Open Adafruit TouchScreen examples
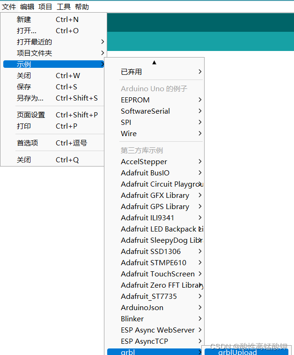Viewport: 294px width, 355px height. point(155,274)
